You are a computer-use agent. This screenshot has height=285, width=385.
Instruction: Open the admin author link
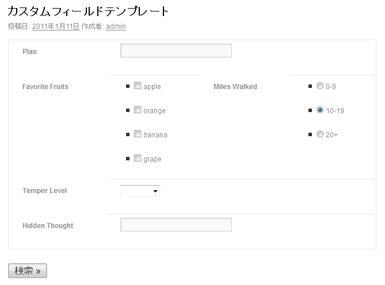(116, 26)
